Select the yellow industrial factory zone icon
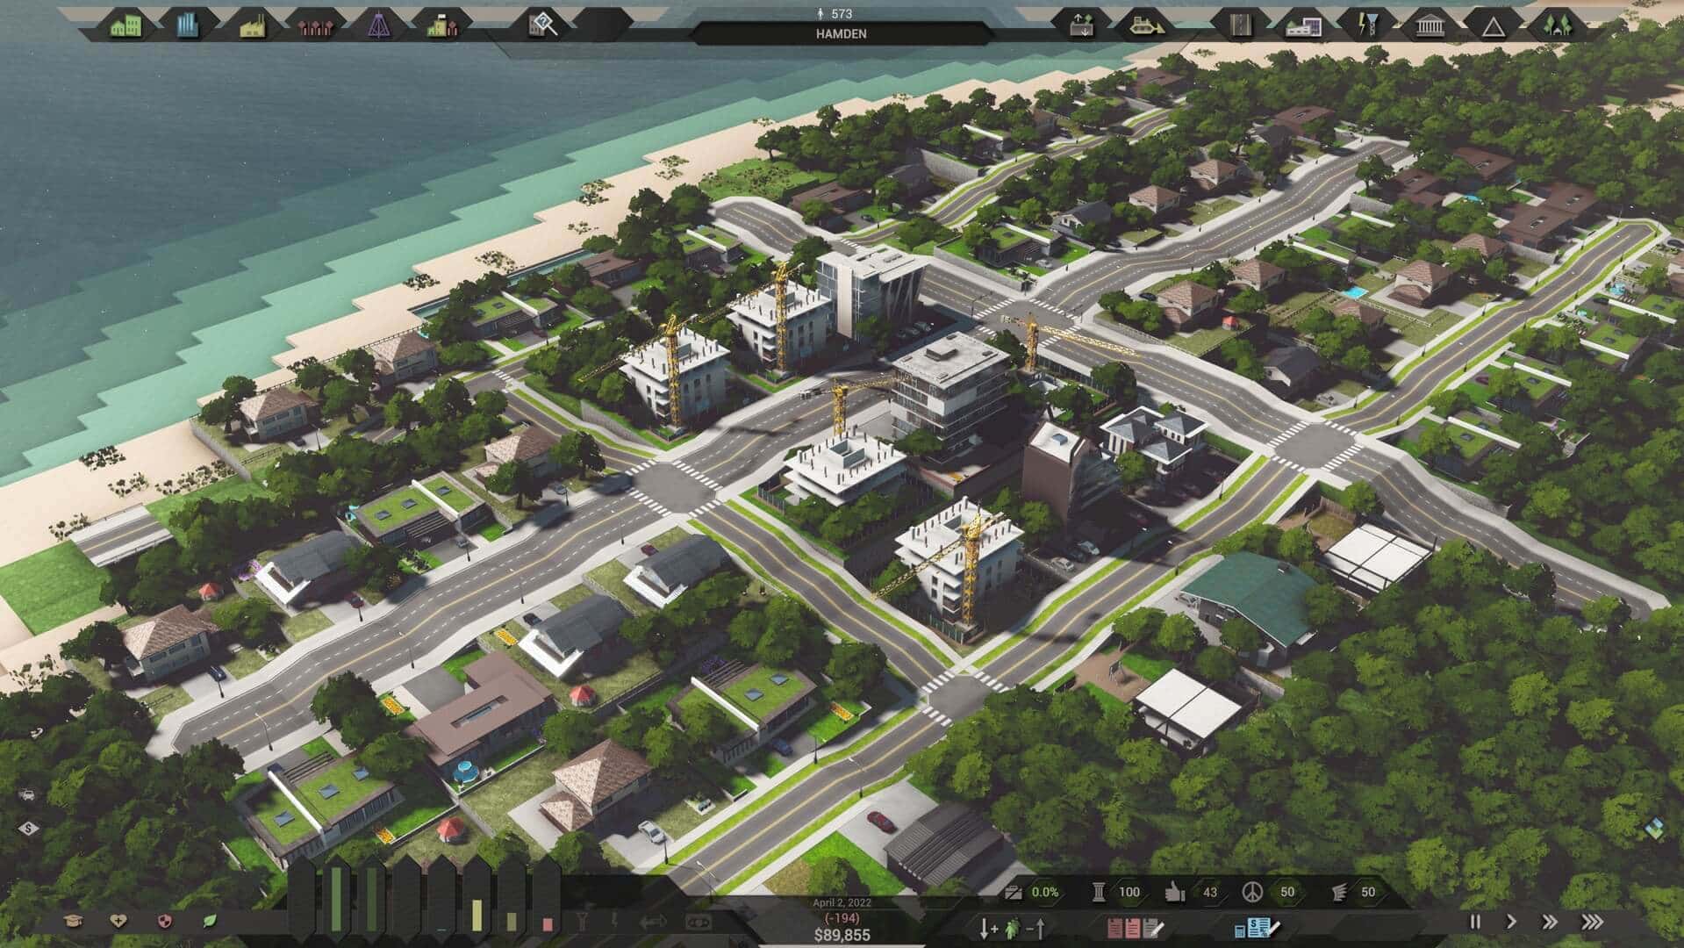Image resolution: width=1684 pixels, height=948 pixels. coord(253,25)
